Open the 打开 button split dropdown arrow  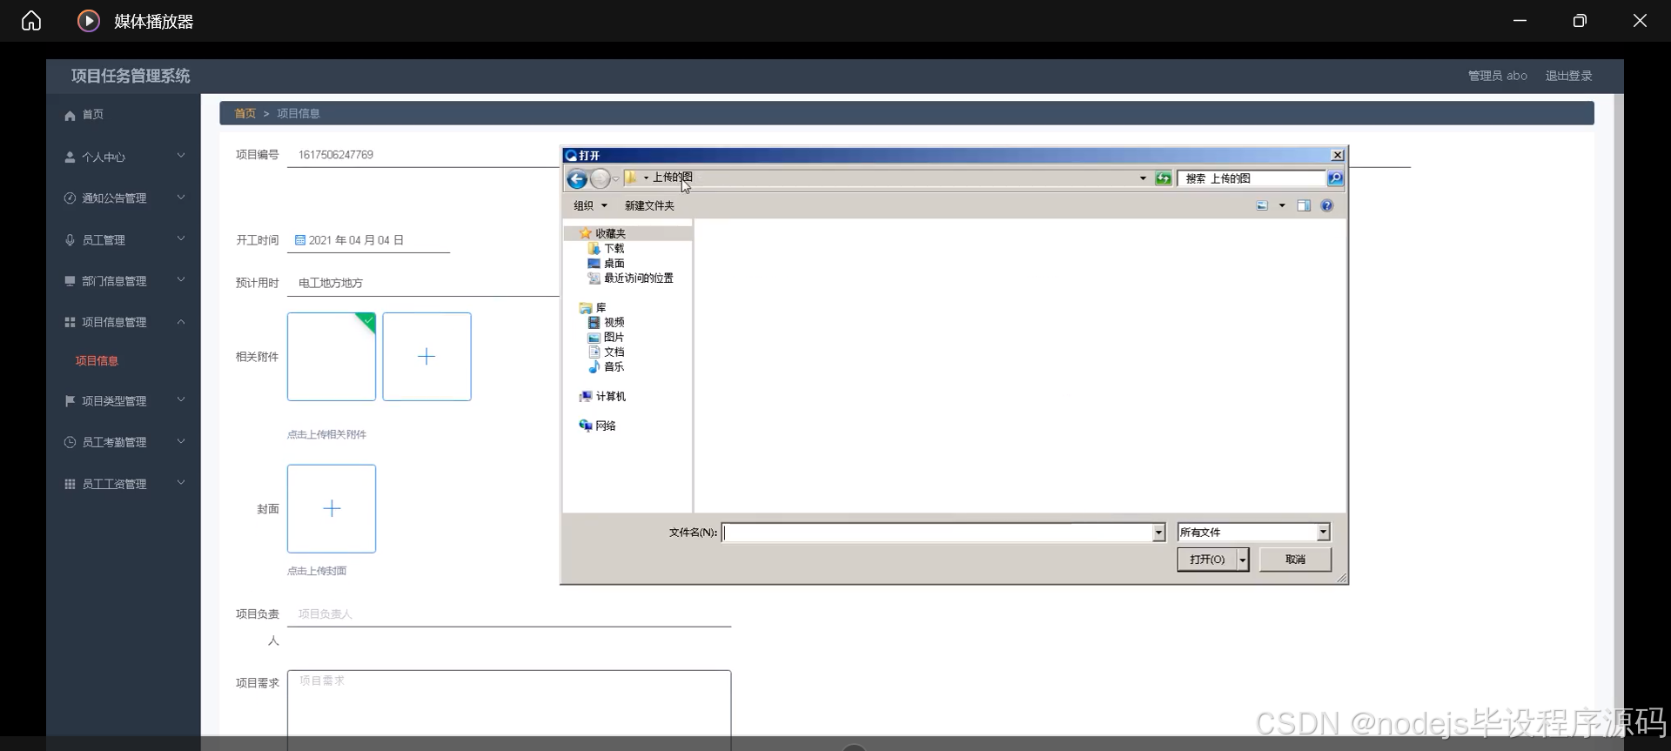click(1243, 560)
